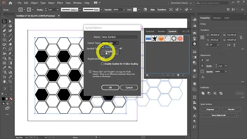
Task: Select the Rotate tool
Action: [x=4, y=49]
